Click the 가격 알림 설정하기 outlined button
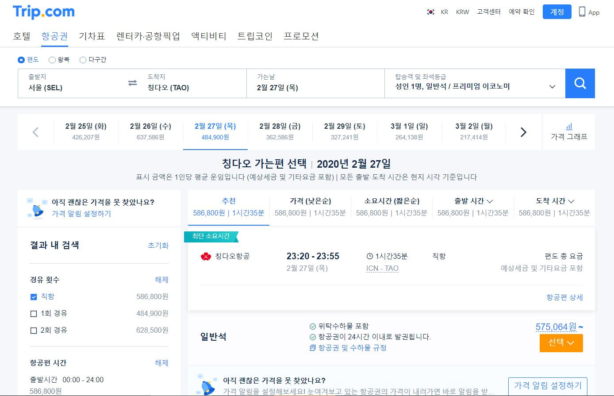The width and height of the screenshot is (614, 396). click(x=548, y=385)
